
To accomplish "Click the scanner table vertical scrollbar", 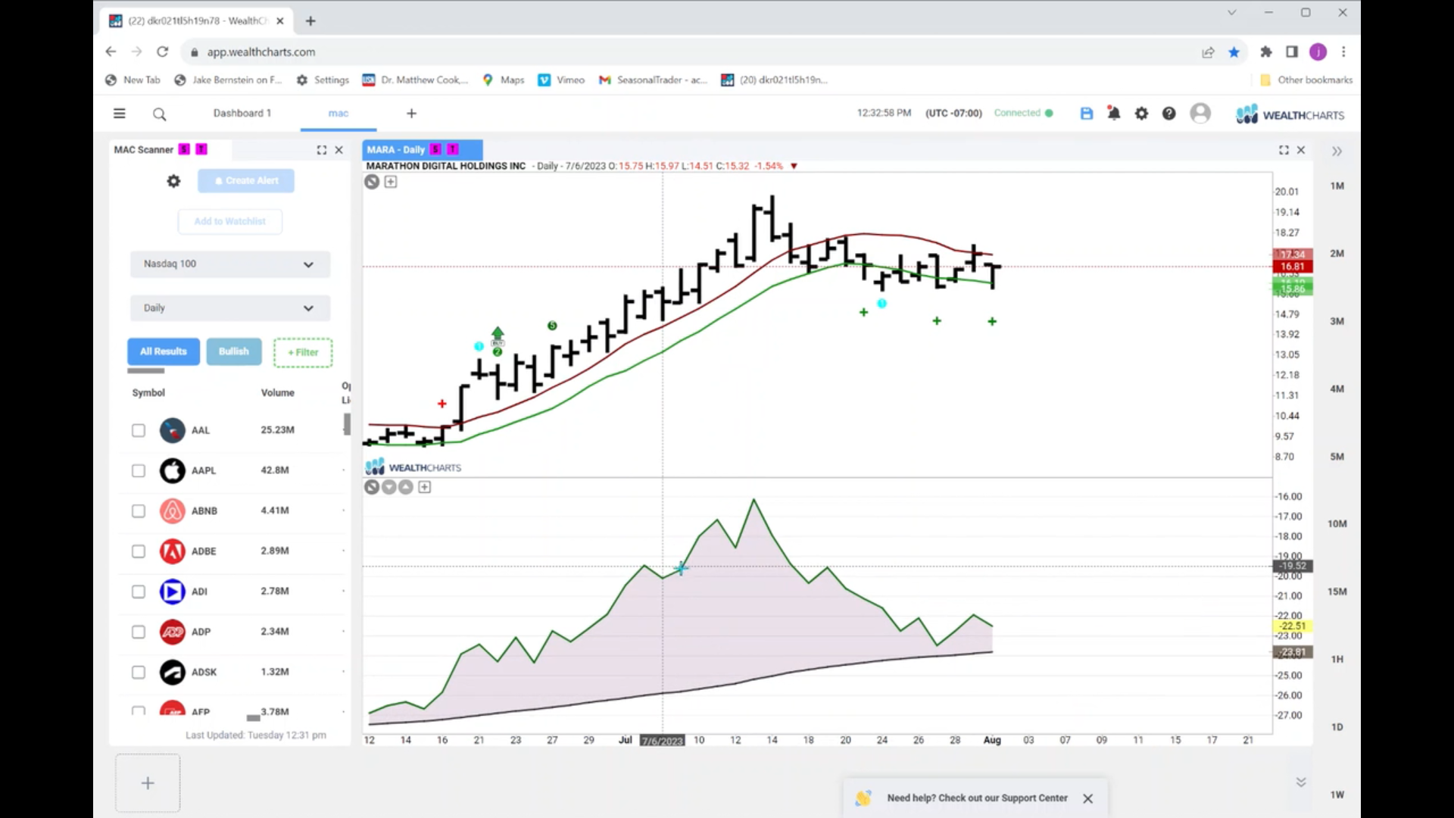I will [347, 424].
